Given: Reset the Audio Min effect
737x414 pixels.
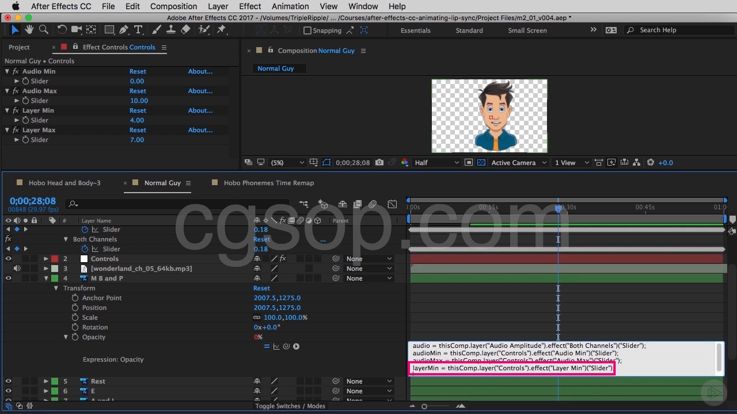Looking at the screenshot, I should click(x=138, y=71).
